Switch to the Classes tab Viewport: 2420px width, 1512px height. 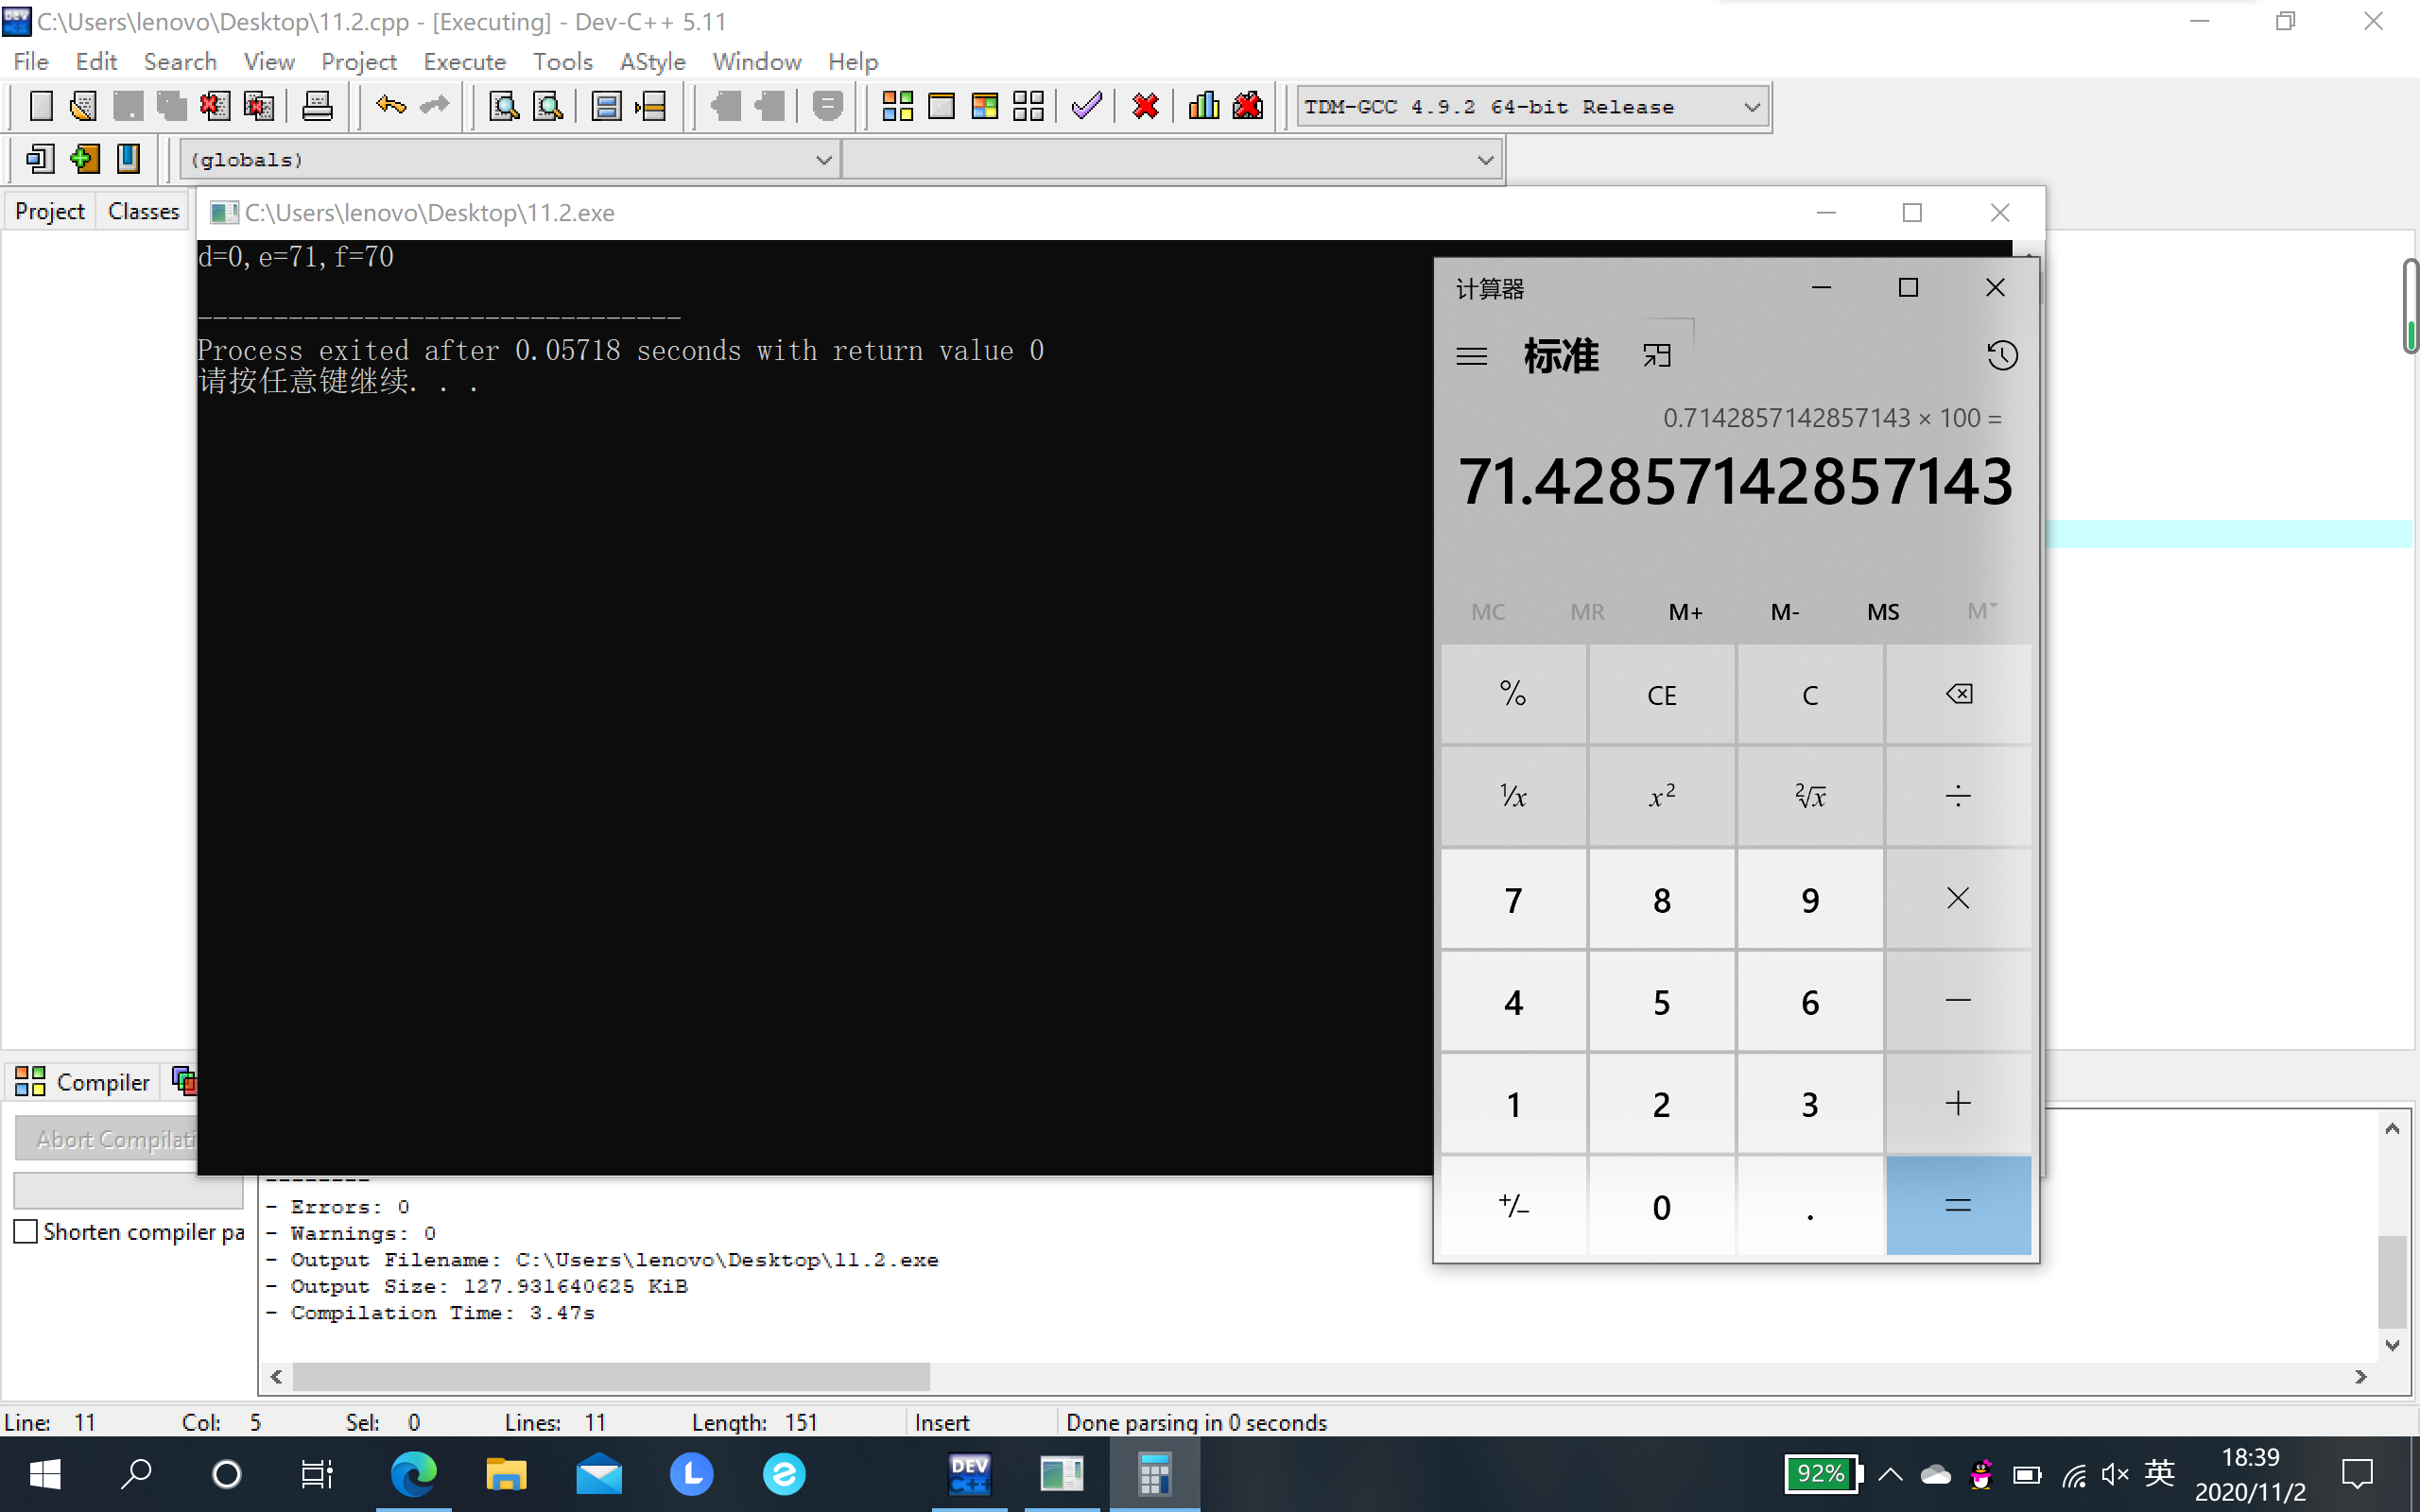[143, 212]
